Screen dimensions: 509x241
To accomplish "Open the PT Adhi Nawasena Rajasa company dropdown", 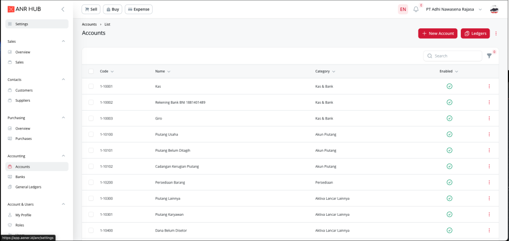I will tap(454, 9).
